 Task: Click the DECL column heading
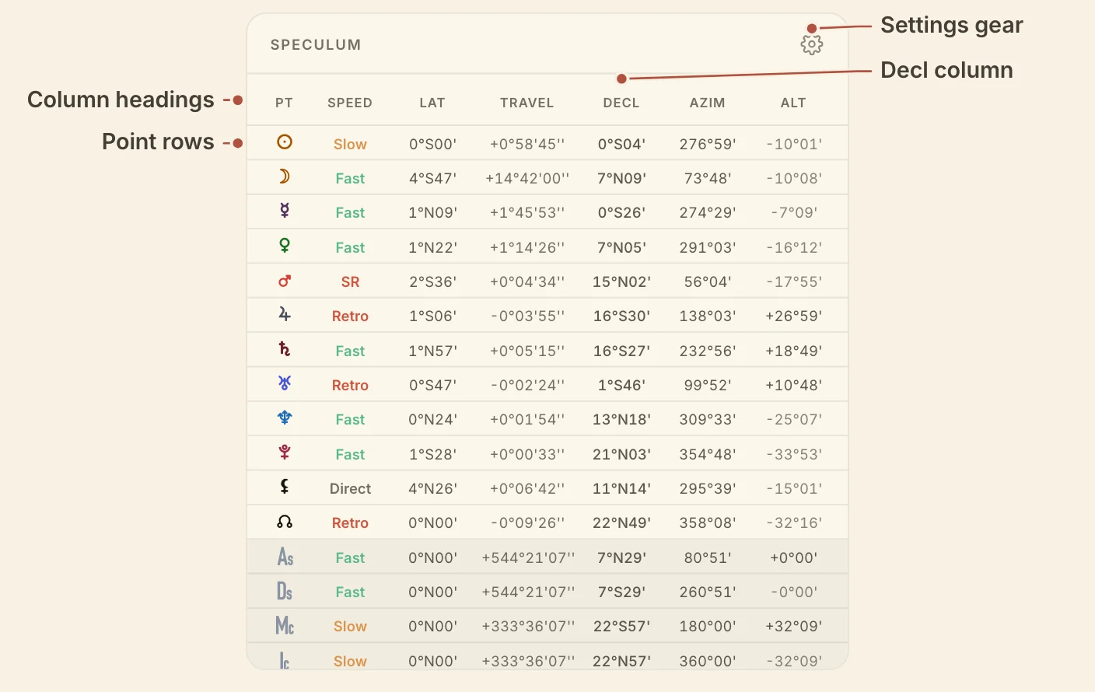click(621, 103)
